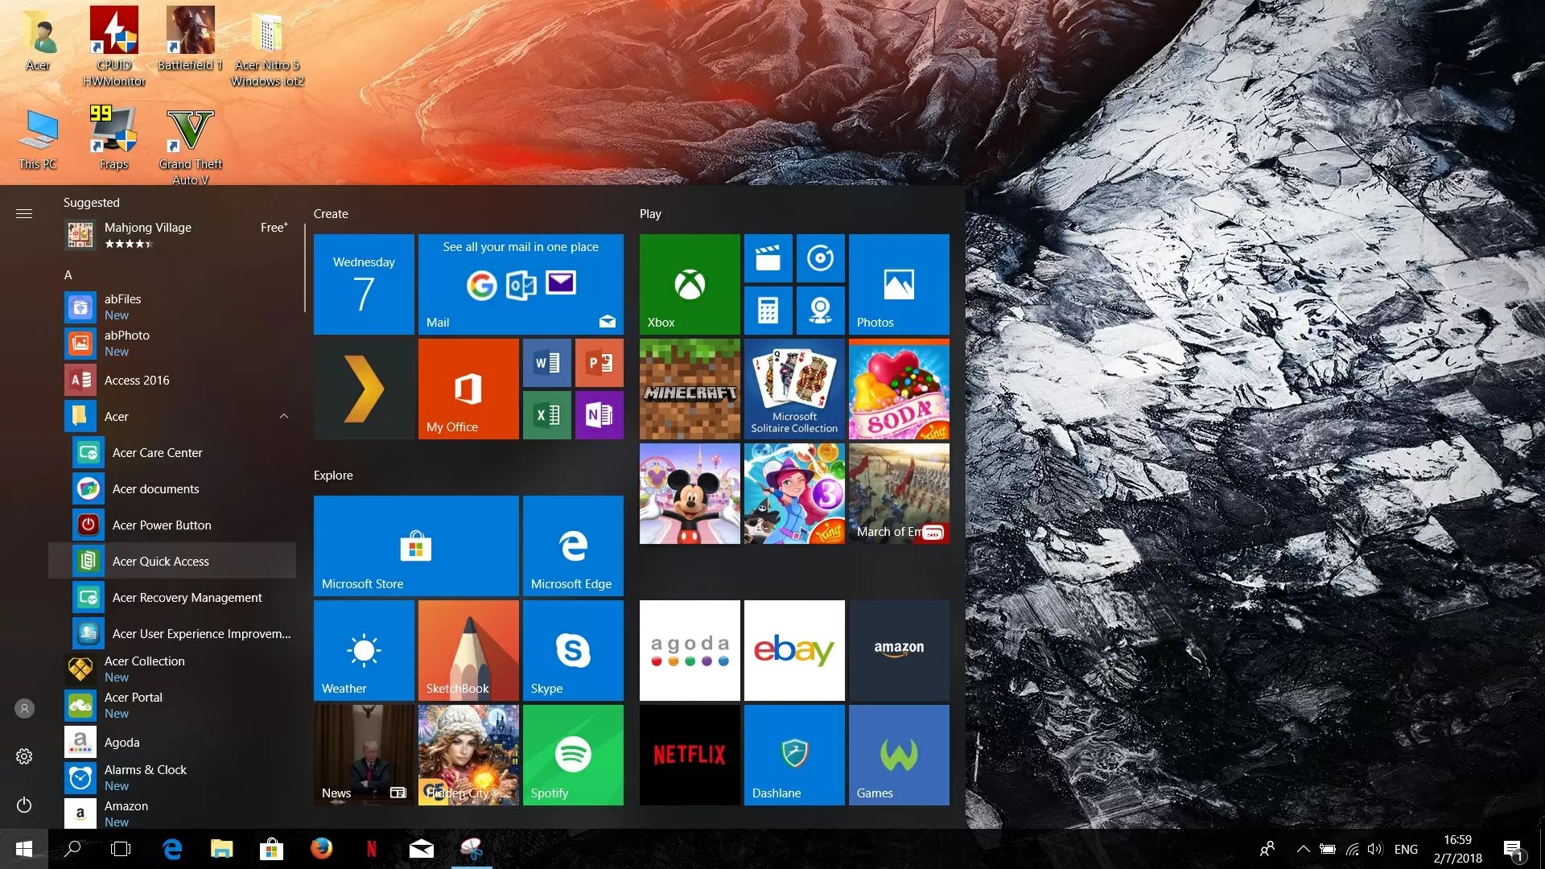Open the March of Empires tile
The height and width of the screenshot is (869, 1545).
click(899, 493)
